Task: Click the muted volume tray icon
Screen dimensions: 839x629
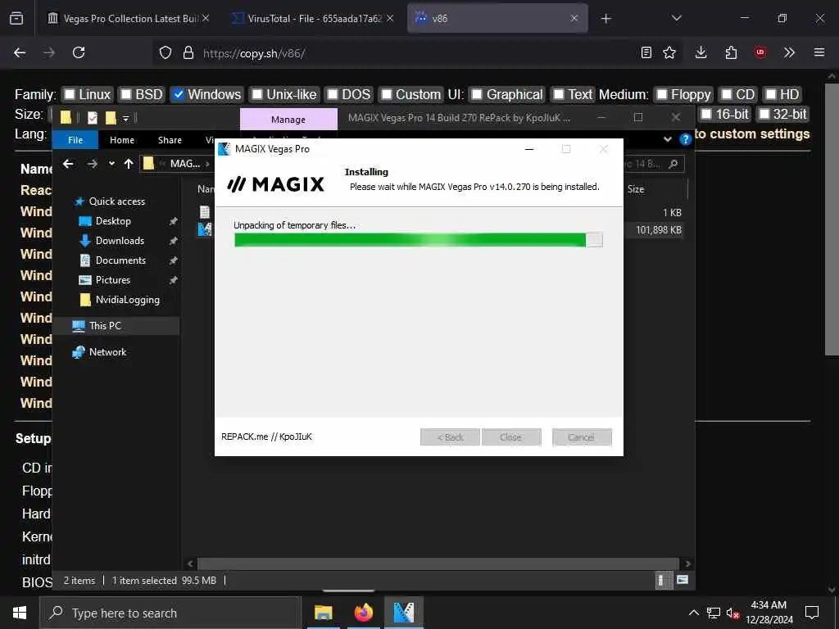Action: [x=732, y=613]
